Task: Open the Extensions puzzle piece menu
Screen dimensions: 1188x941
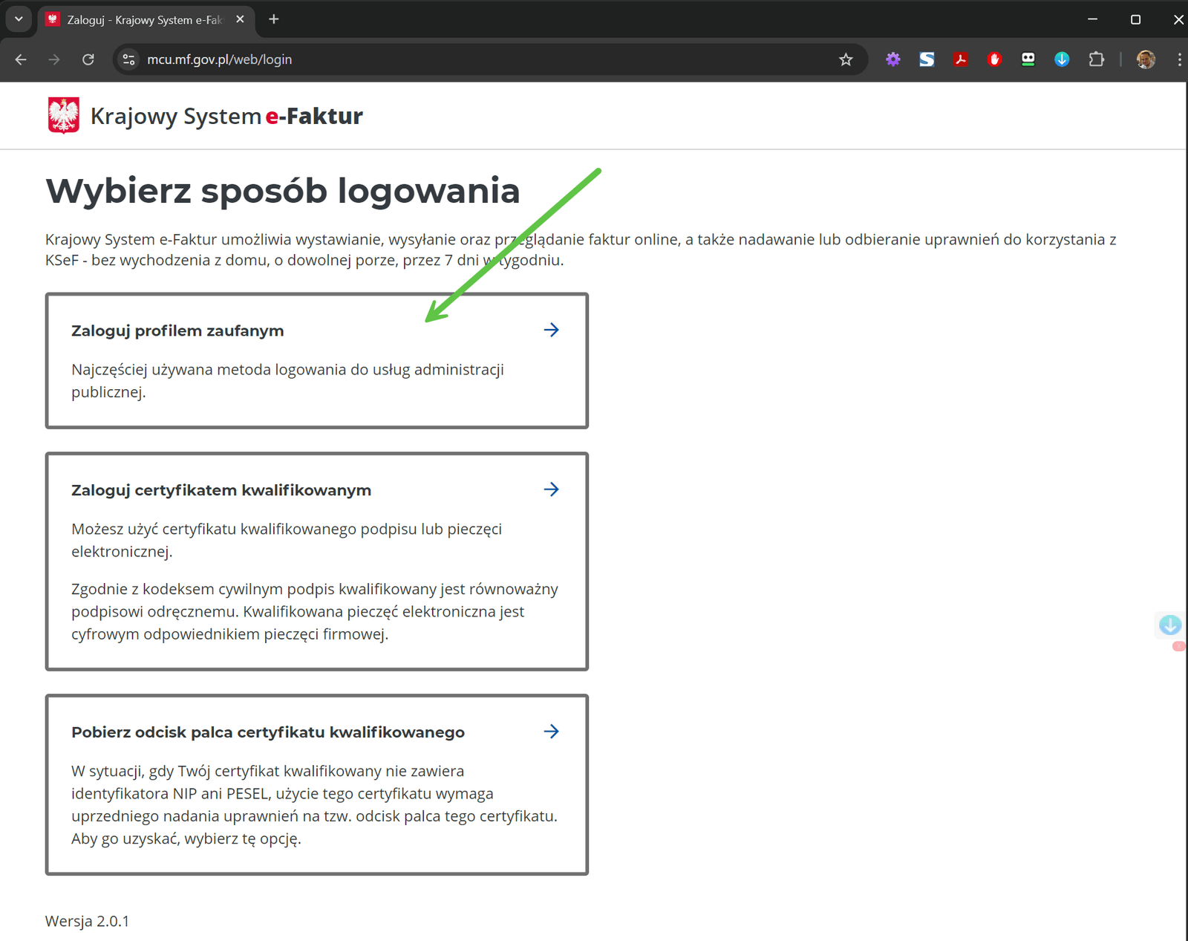Action: [1096, 59]
